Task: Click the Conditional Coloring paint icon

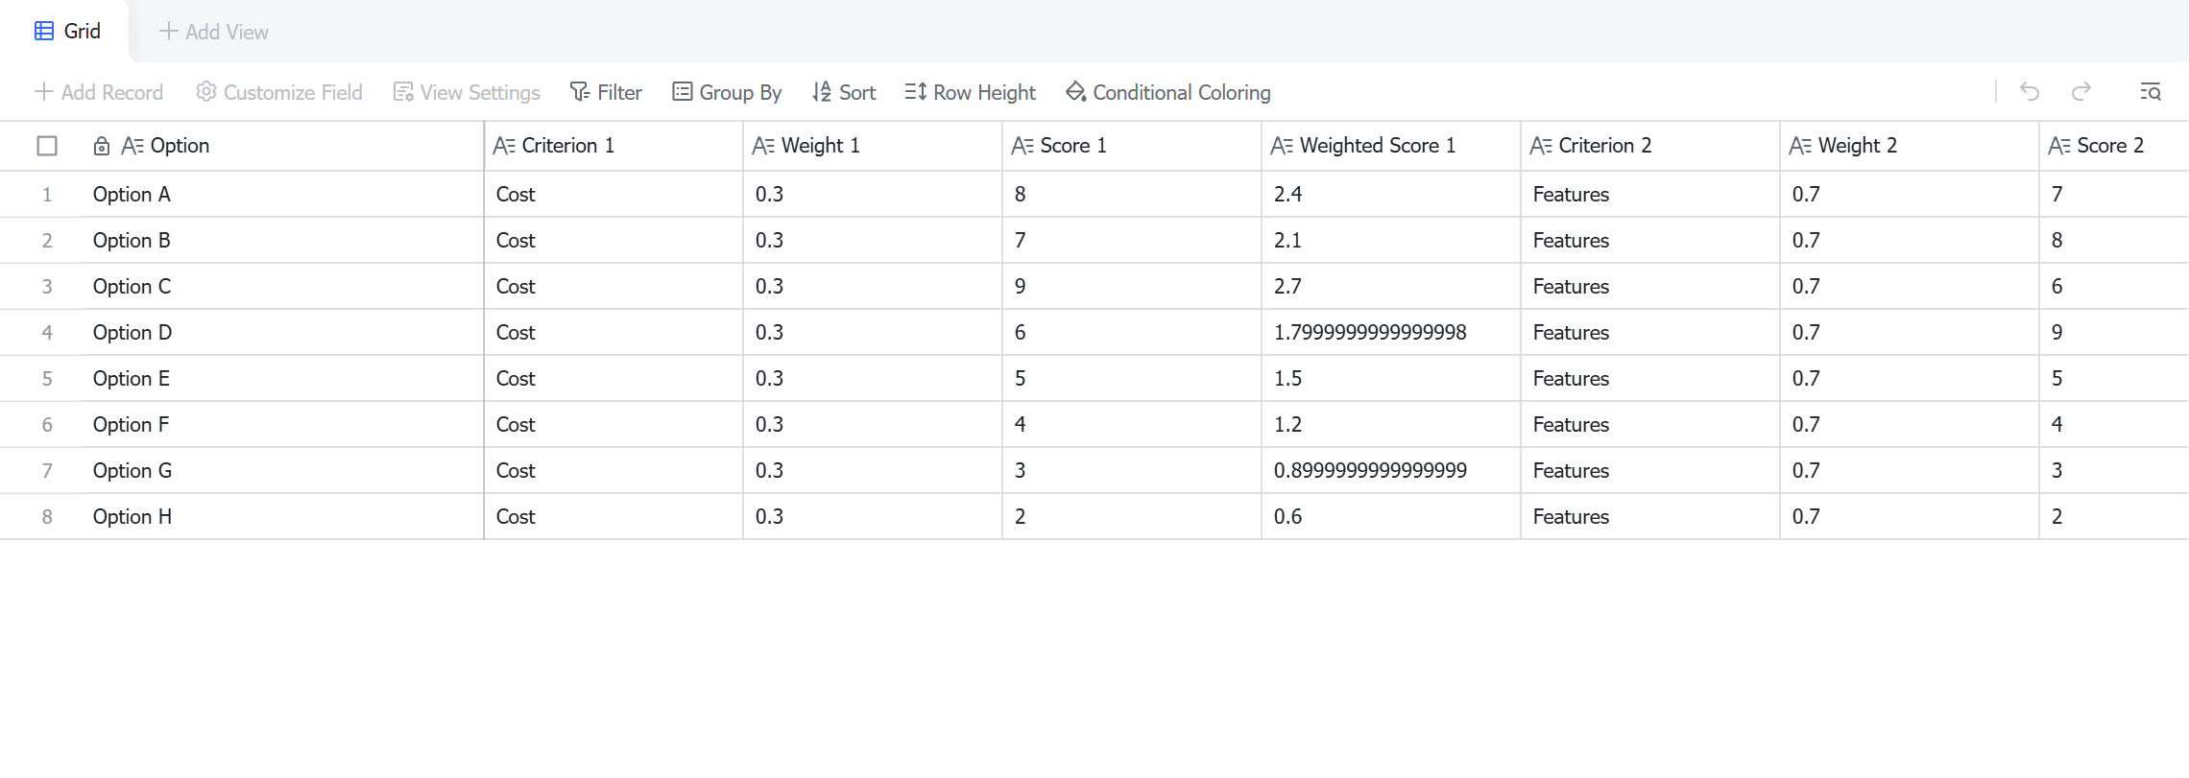Action: (x=1075, y=92)
